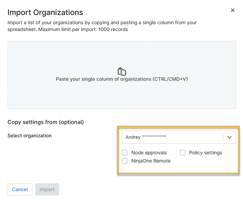
Task: Enable the Node approvals checkbox
Action: [125, 153]
